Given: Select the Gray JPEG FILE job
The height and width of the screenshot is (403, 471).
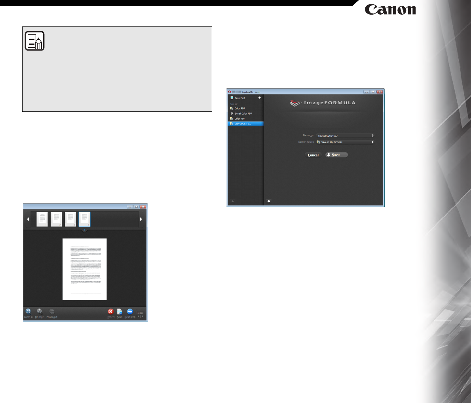Looking at the screenshot, I should 243,124.
